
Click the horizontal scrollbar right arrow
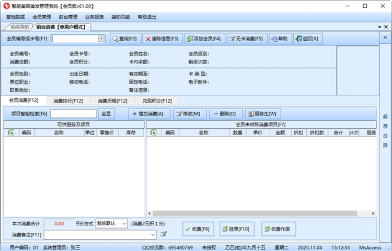(x=373, y=213)
